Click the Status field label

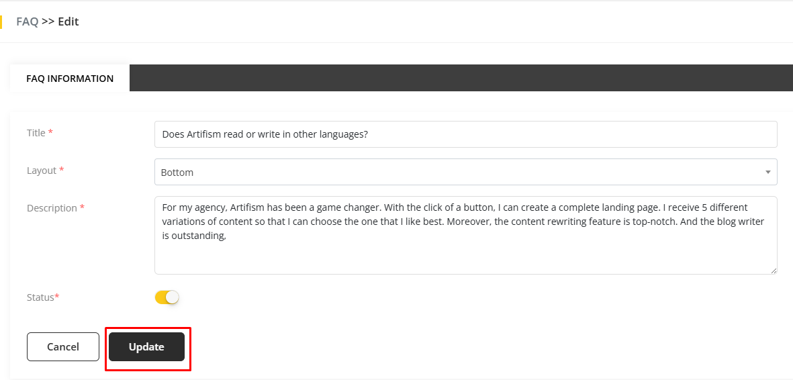click(x=40, y=297)
